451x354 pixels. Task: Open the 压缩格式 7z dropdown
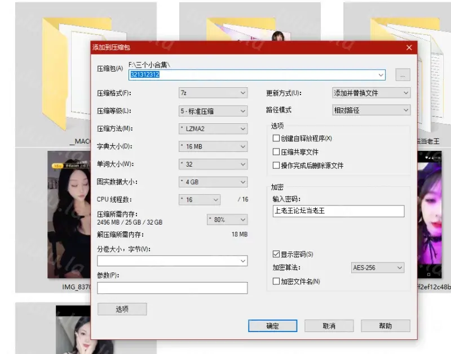(213, 93)
